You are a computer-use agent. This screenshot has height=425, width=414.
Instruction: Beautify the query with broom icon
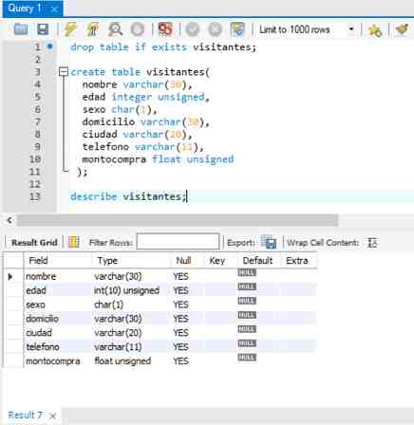[x=402, y=29]
